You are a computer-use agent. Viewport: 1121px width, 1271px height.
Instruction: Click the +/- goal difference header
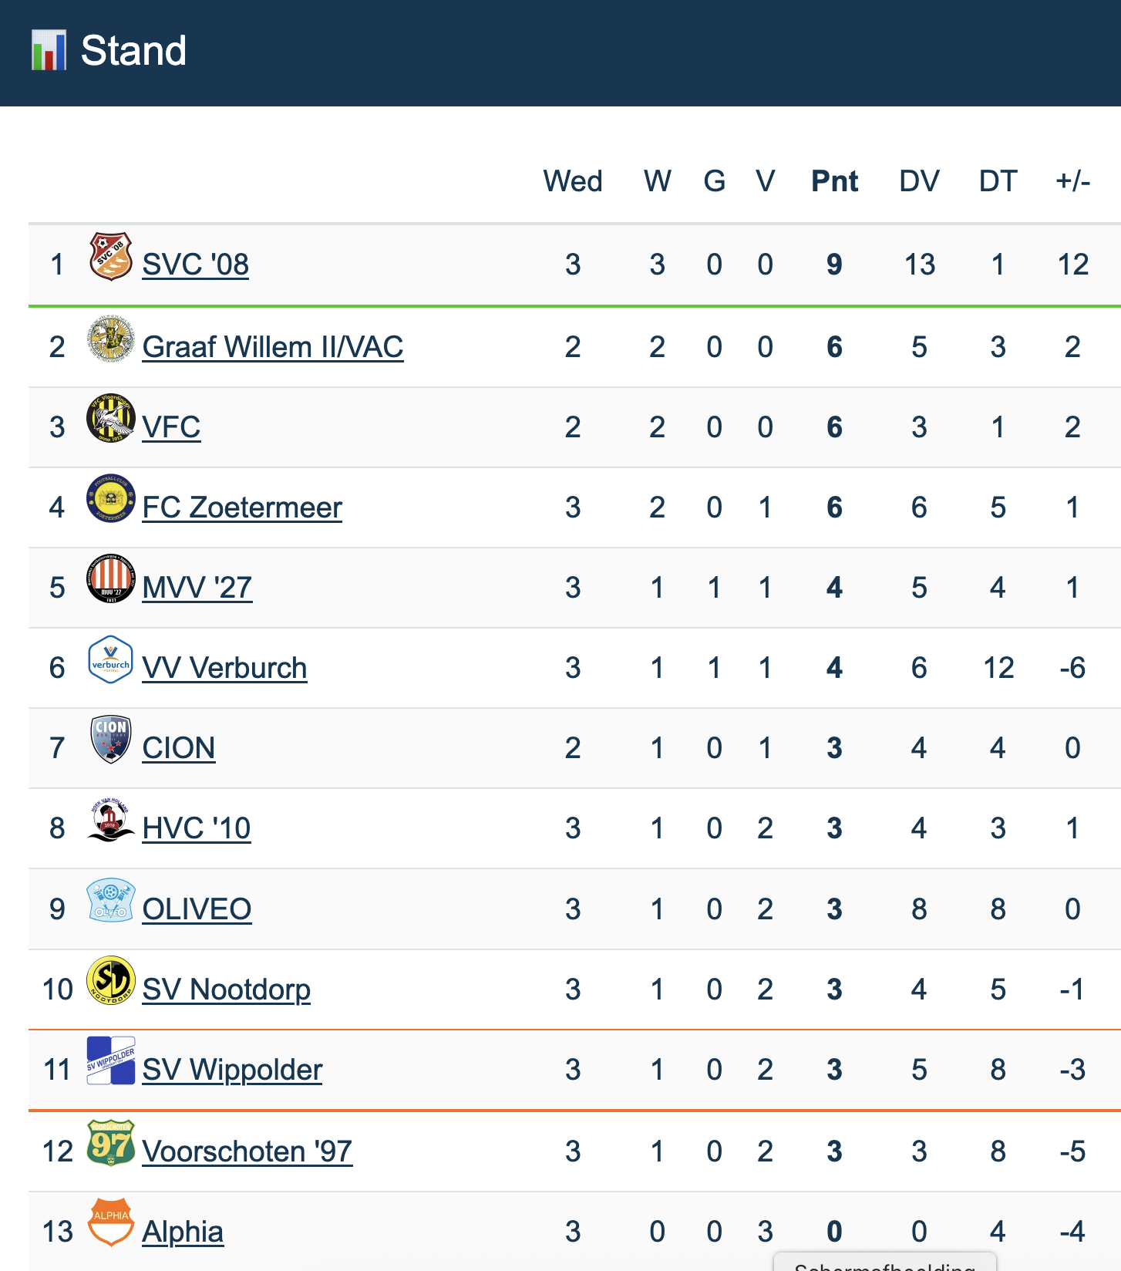click(1072, 181)
